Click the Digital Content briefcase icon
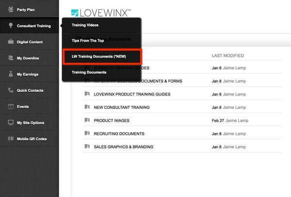 point(11,42)
